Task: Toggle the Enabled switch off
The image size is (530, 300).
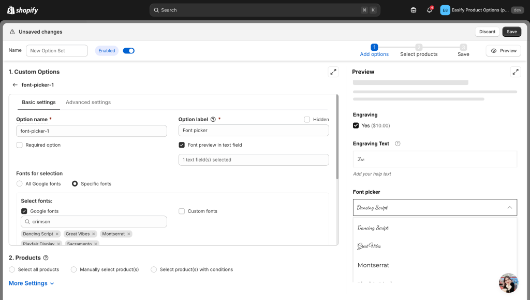Action: 128,51
